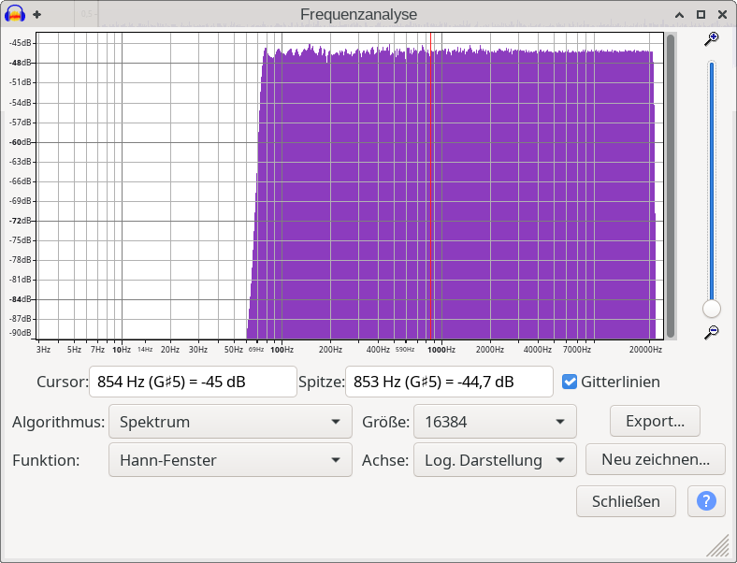The image size is (737, 563).
Task: Maximize the Frequenzanalyse window
Action: coord(701,14)
